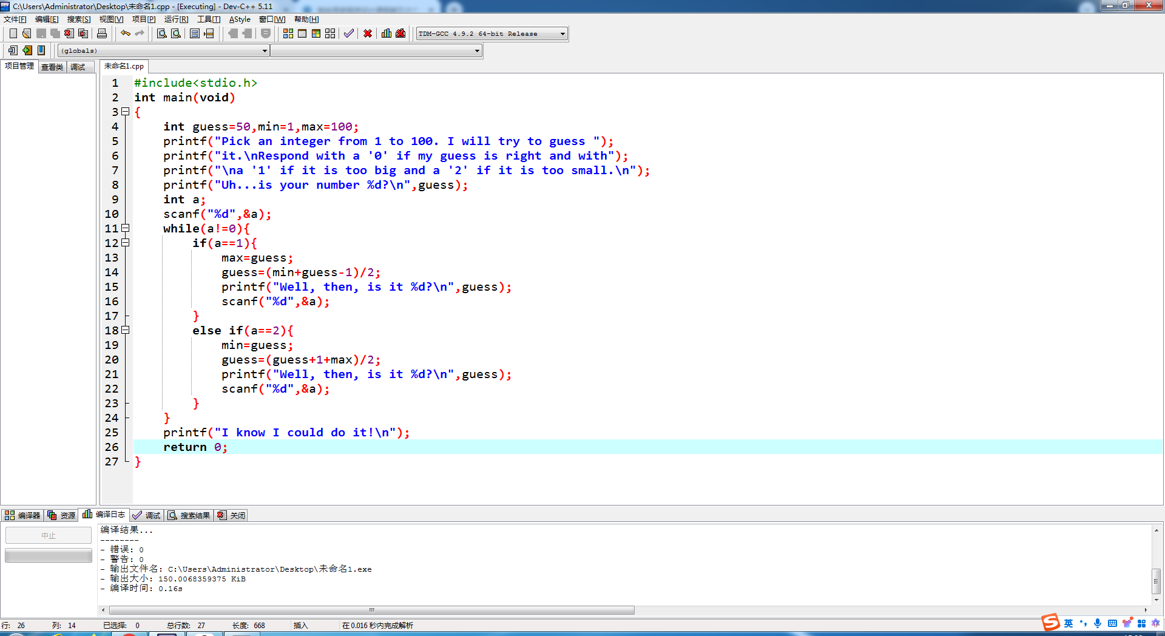This screenshot has height=636, width=1165.
Task: Open the AStyle menu
Action: [240, 19]
